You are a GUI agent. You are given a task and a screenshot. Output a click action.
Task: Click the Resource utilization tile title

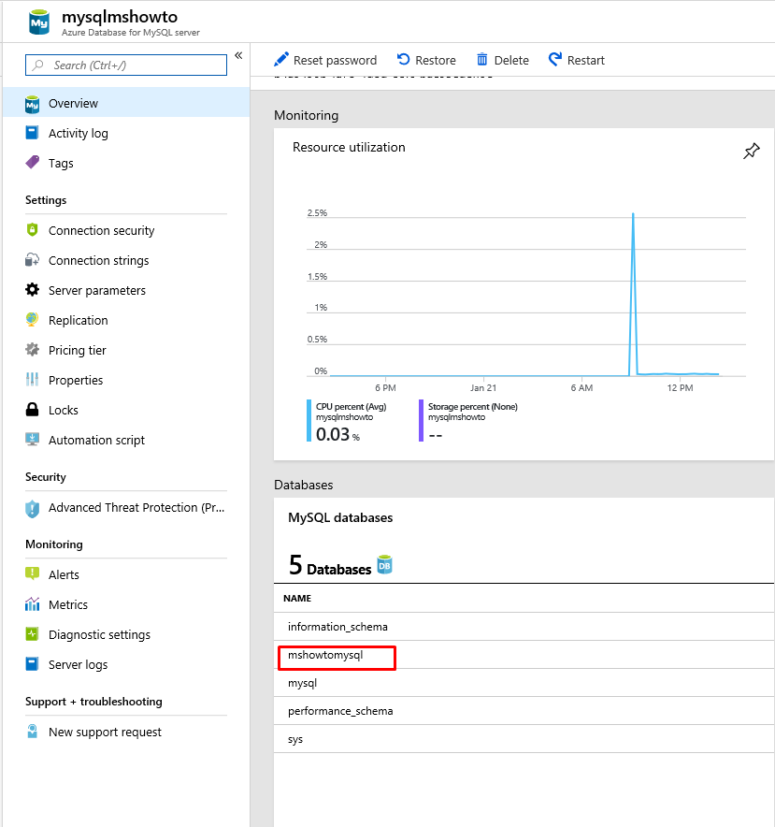pos(349,147)
